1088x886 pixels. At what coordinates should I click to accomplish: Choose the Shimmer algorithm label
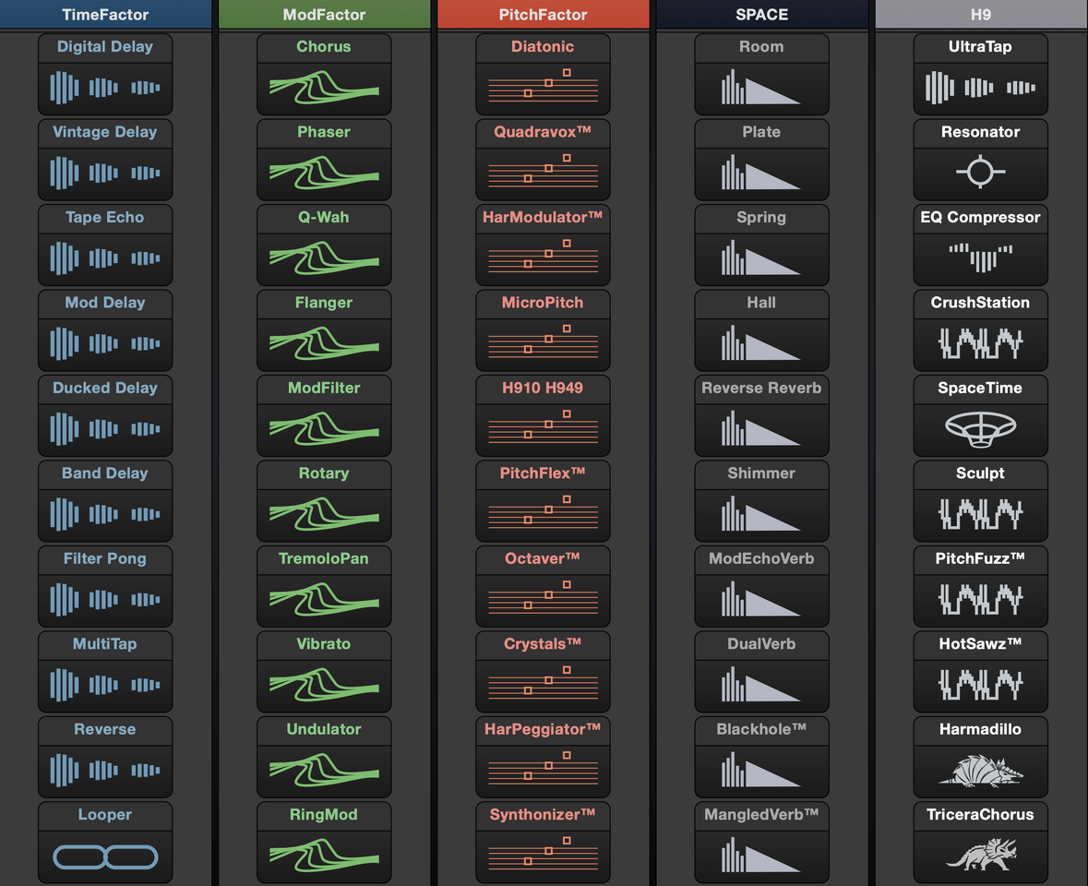(x=761, y=473)
